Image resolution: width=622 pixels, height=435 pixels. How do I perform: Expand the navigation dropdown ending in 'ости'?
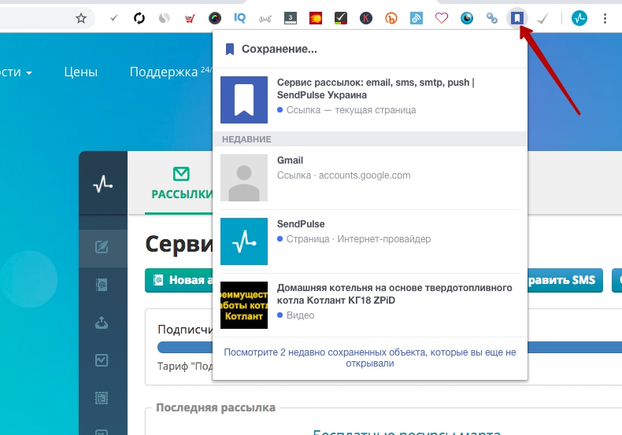click(16, 72)
